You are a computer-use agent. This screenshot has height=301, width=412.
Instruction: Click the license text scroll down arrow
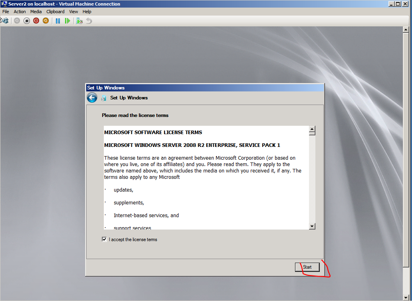pos(312,226)
